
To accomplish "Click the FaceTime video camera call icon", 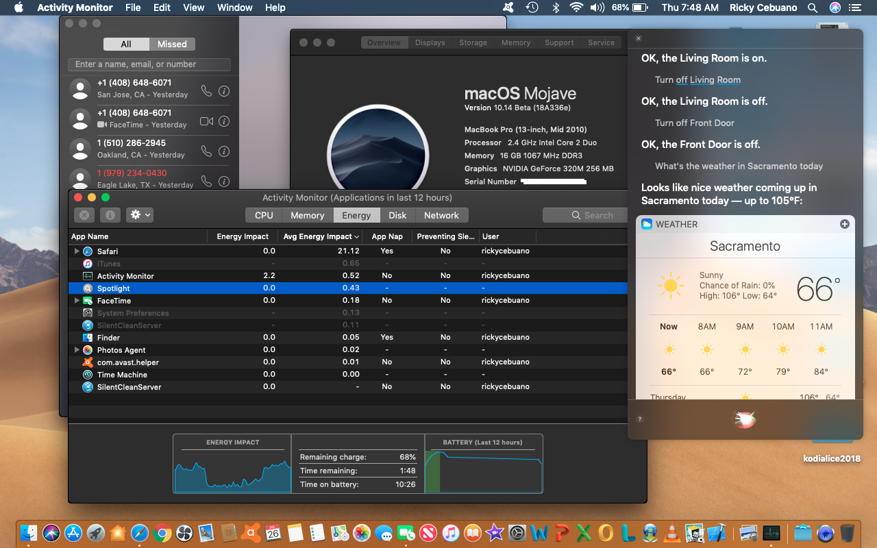I will pos(206,121).
